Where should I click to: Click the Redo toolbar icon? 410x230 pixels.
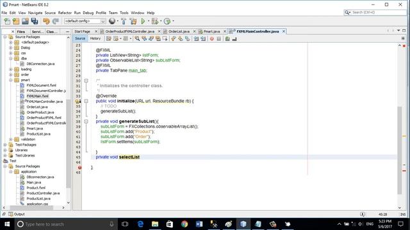click(56, 21)
